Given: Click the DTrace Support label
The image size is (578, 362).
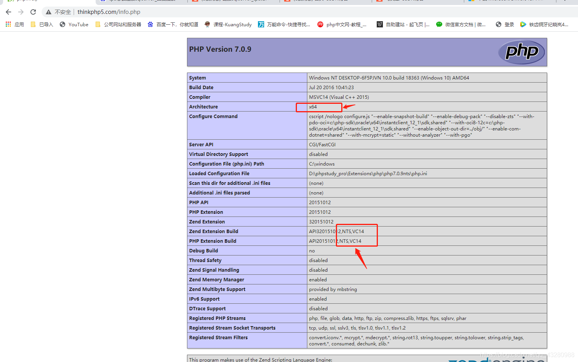Looking at the screenshot, I should [x=207, y=308].
